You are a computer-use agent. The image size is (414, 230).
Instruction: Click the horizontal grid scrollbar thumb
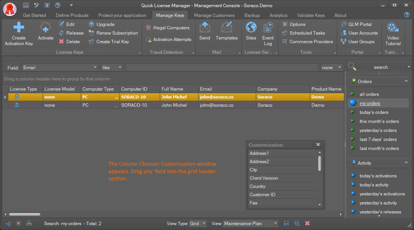[x=24, y=215]
